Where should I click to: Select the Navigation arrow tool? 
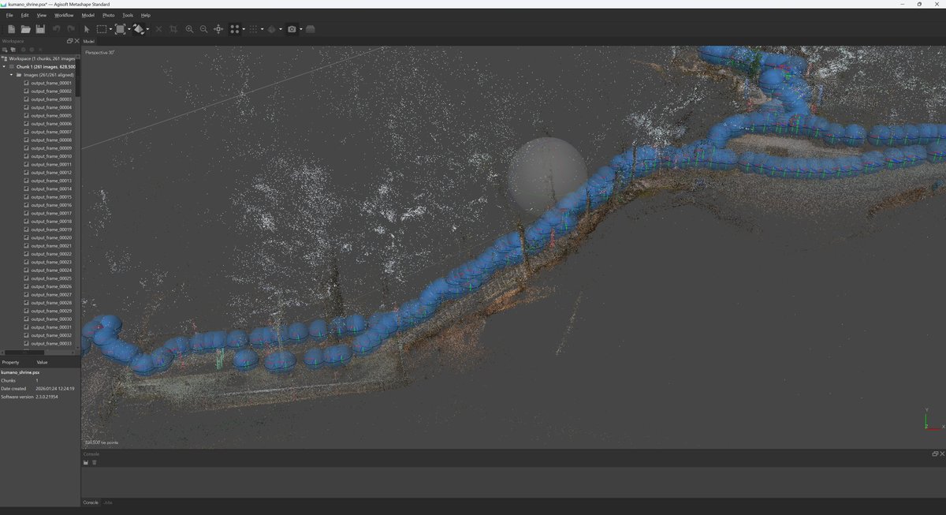(87, 29)
